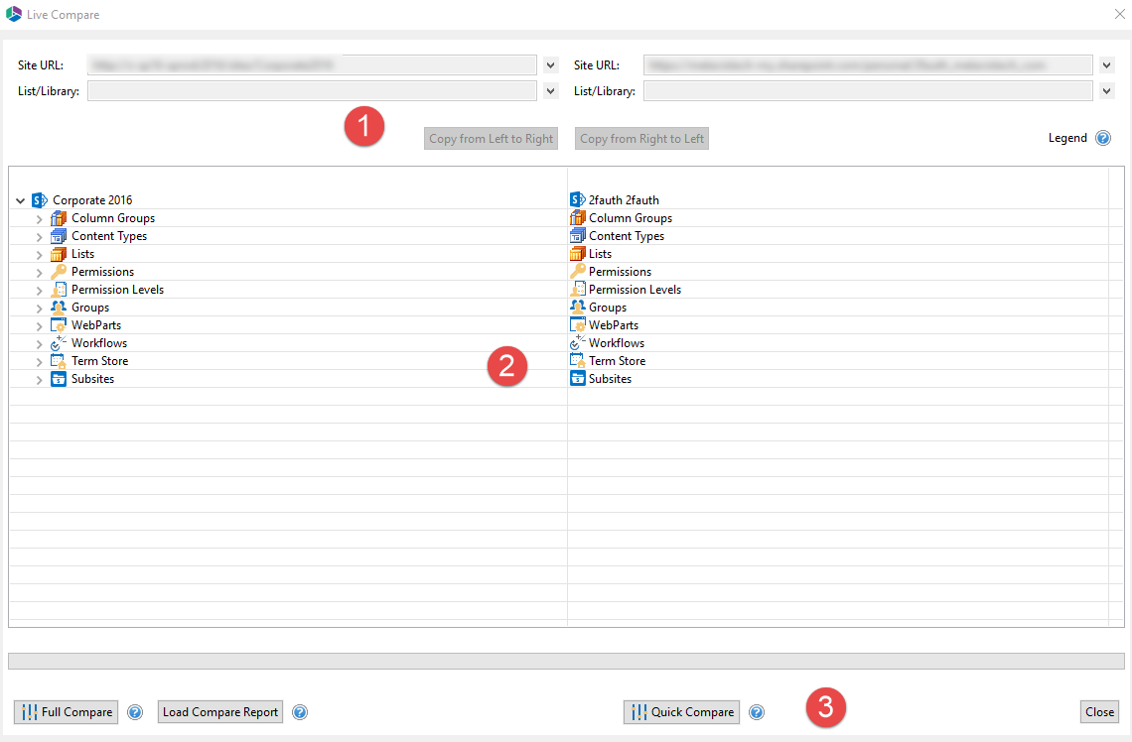The image size is (1132, 742).
Task: Select the Permission Levels item in the right tree
Action: (634, 289)
